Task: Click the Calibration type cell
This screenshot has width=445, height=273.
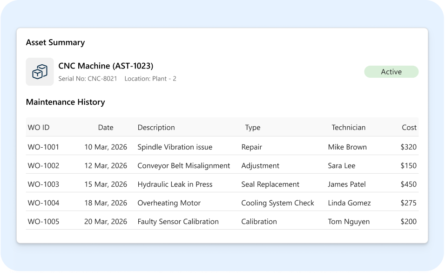Action: (259, 222)
